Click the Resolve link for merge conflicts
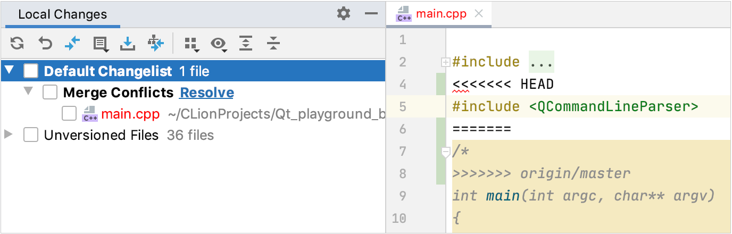732x234 pixels. [207, 93]
